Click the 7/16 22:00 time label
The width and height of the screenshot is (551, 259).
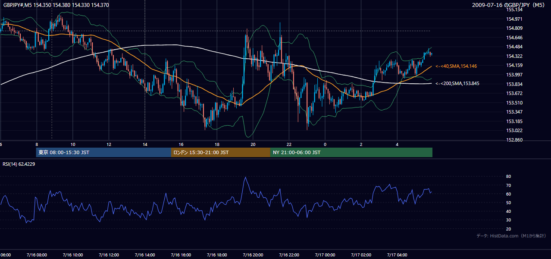point(289,255)
